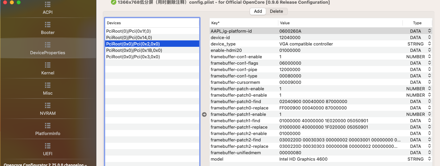Open type selector for framebuffer-patch-enable row

(430, 89)
